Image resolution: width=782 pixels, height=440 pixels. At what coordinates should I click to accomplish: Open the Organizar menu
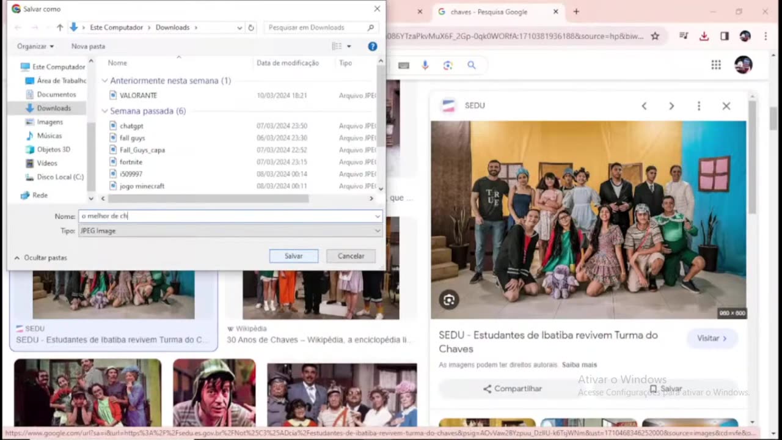click(x=35, y=46)
